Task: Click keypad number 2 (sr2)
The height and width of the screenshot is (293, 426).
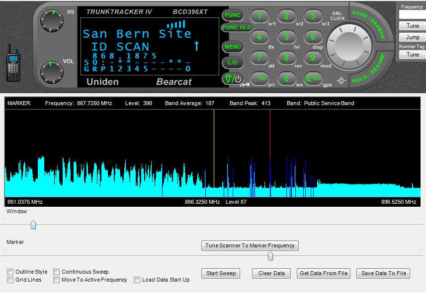Action: tap(286, 16)
